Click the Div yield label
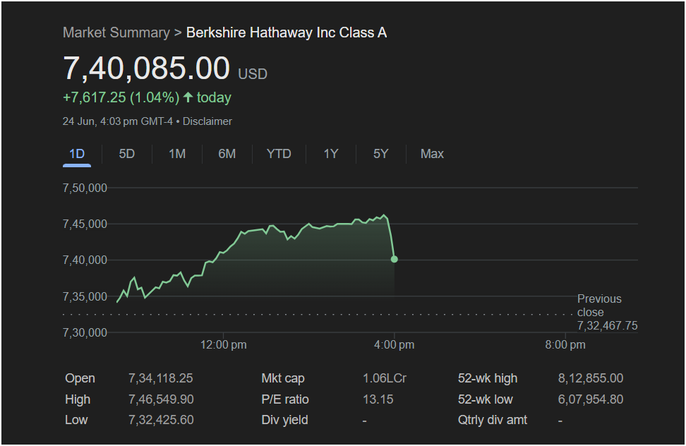The height and width of the screenshot is (446, 686). coord(285,420)
